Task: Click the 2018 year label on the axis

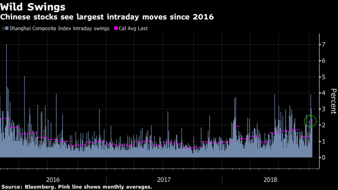Action: pos(270,179)
